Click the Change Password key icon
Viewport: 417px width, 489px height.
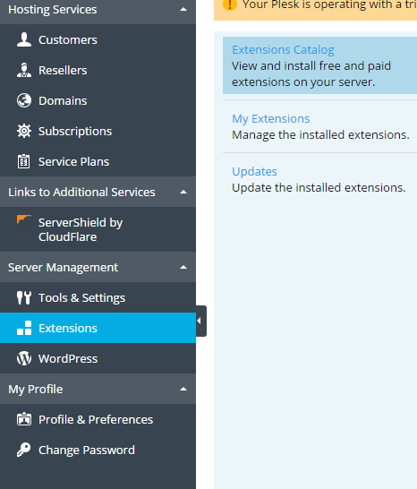(x=24, y=450)
